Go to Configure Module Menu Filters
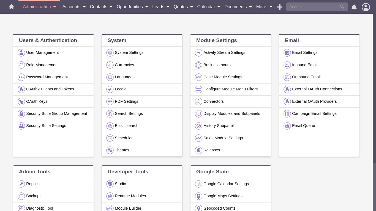The height and width of the screenshot is (211, 376). click(x=230, y=89)
